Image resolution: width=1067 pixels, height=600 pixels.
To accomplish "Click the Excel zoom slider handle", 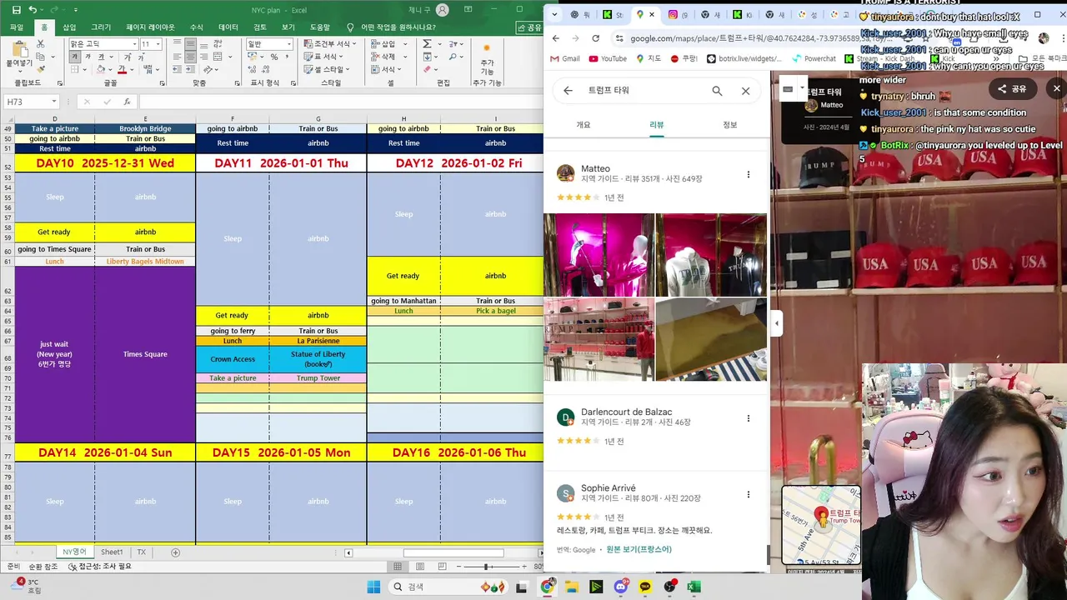I will pyautogui.click(x=486, y=567).
